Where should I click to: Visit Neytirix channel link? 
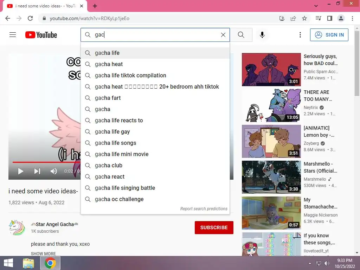(311, 108)
